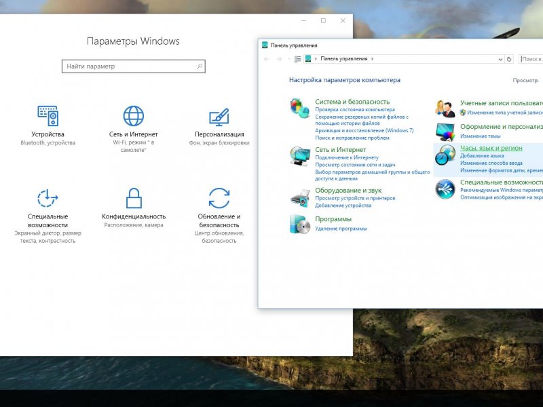543x407 pixels.
Task: Click the Панель управления title bar icon
Action: [x=265, y=45]
